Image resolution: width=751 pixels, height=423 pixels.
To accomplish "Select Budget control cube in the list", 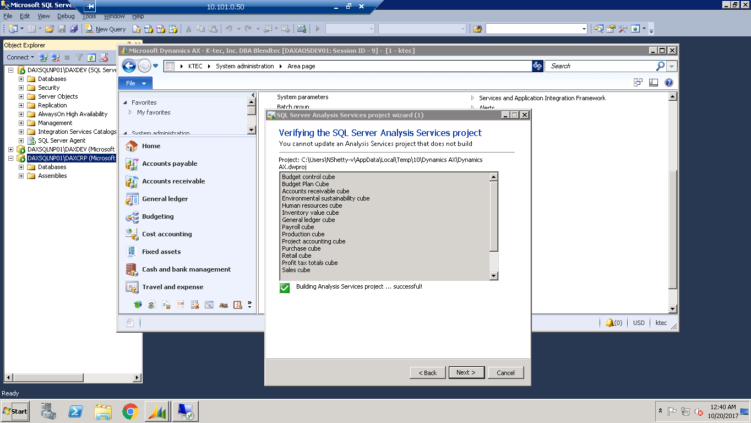I will click(308, 177).
